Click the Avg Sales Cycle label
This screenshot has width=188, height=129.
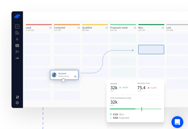click(x=143, y=83)
